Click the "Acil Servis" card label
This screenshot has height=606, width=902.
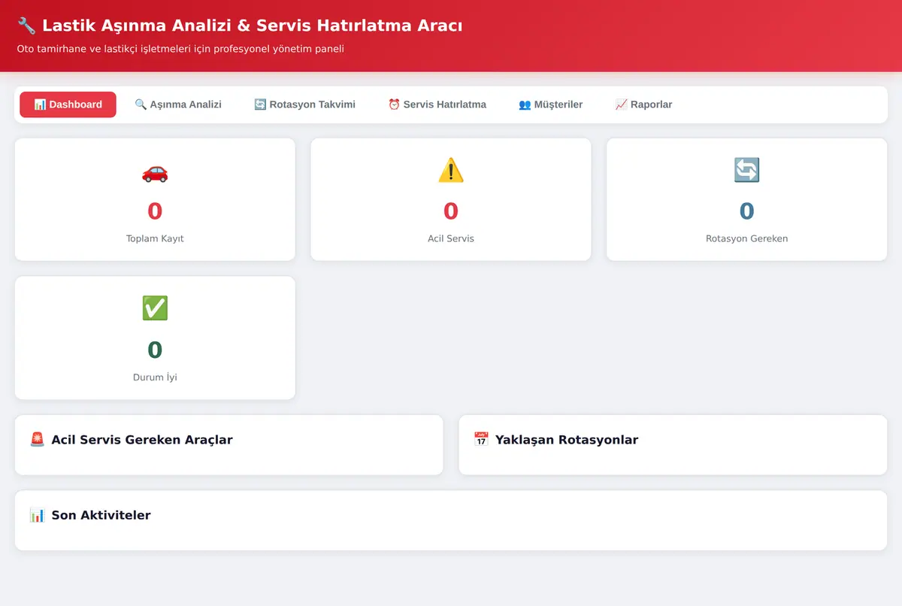pyautogui.click(x=451, y=238)
